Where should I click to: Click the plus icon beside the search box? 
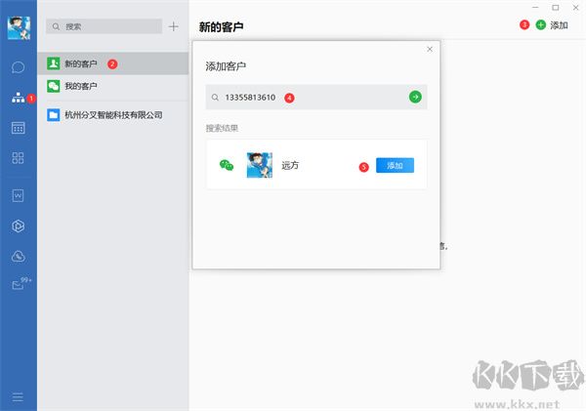[174, 26]
